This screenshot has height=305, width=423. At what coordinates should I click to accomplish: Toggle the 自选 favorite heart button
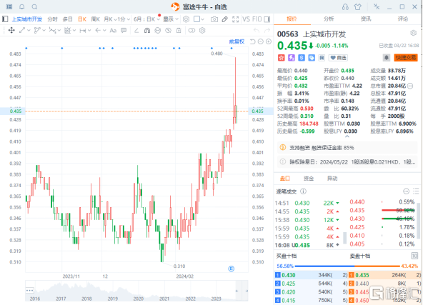pos(338,58)
